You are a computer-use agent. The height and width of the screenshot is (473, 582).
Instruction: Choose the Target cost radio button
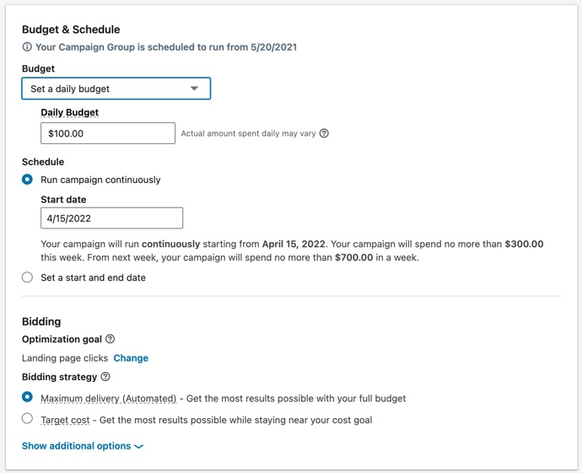point(27,418)
